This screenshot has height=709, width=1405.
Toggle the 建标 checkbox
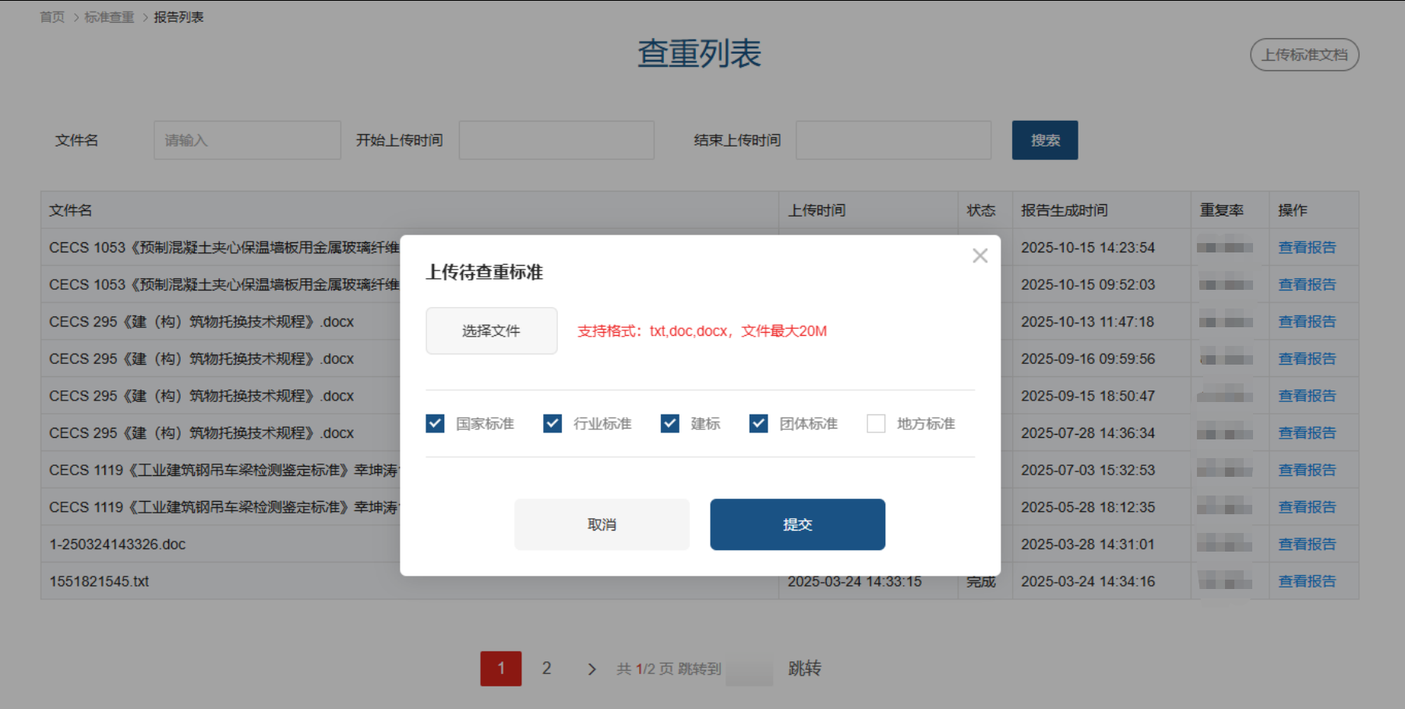coord(669,423)
